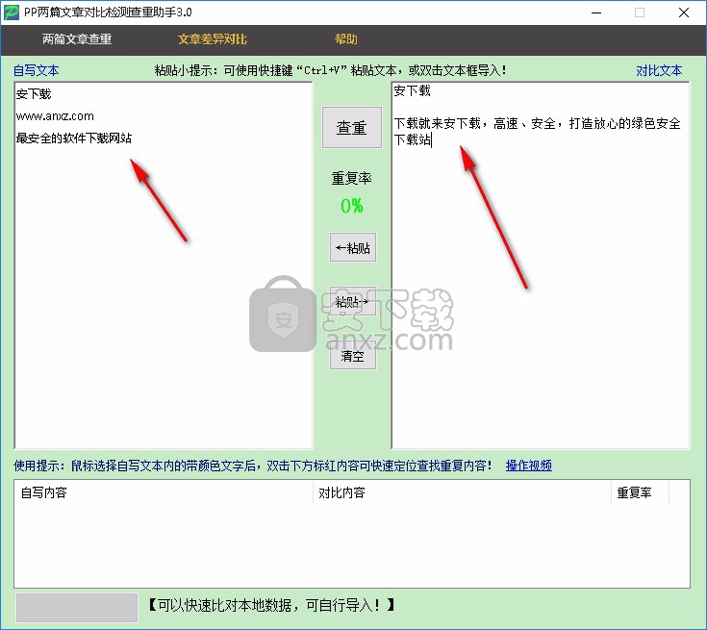Viewport: 707px width, 630px height.
Task: Switch to the 文章差异对比 tab
Action: 213,39
